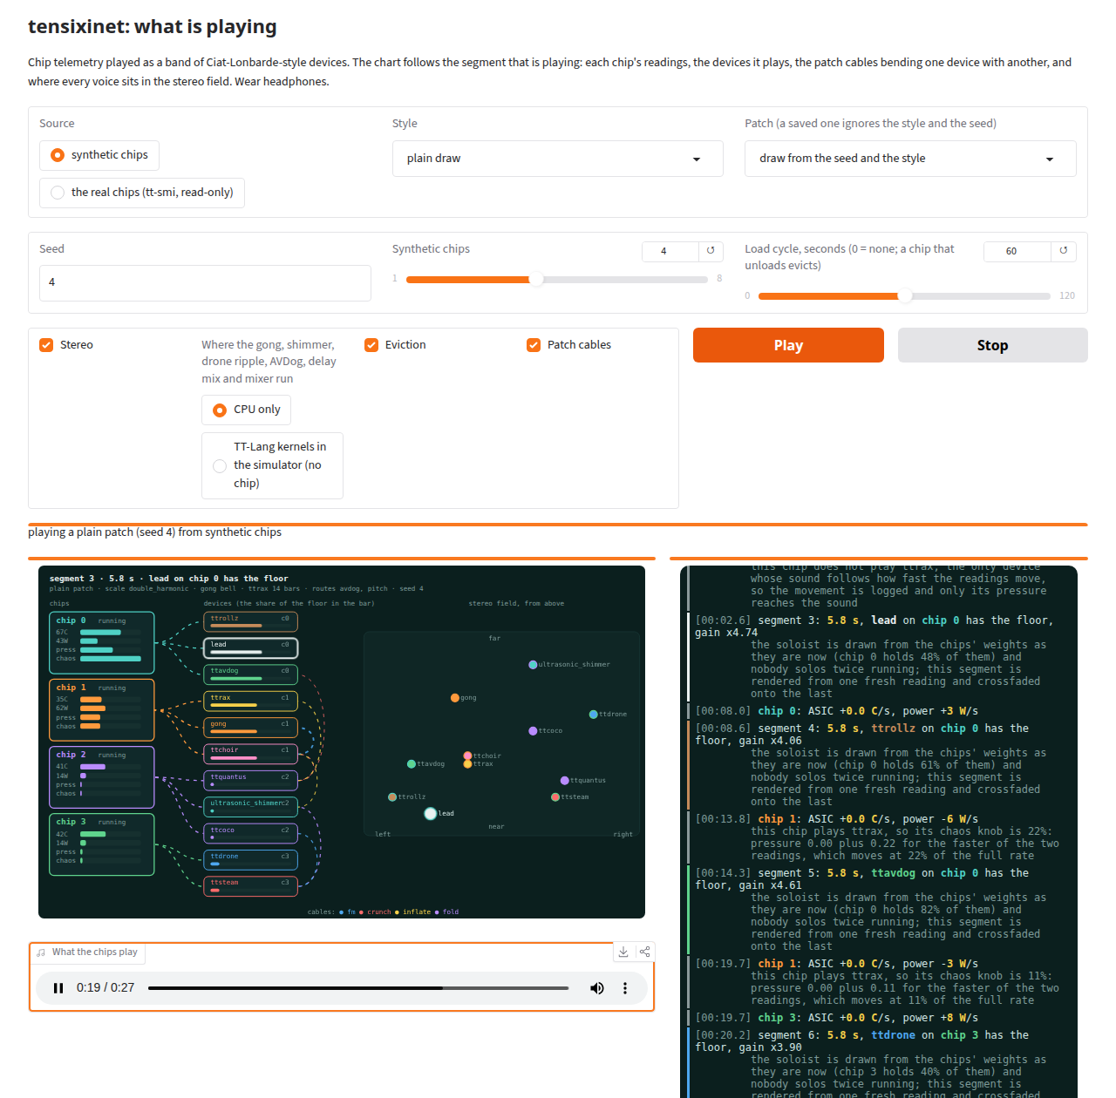Open the Style dropdown showing 'plain draw'

pyautogui.click(x=558, y=159)
